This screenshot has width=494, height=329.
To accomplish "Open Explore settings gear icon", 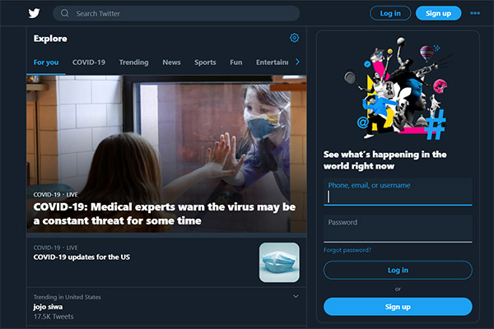I will (x=294, y=38).
